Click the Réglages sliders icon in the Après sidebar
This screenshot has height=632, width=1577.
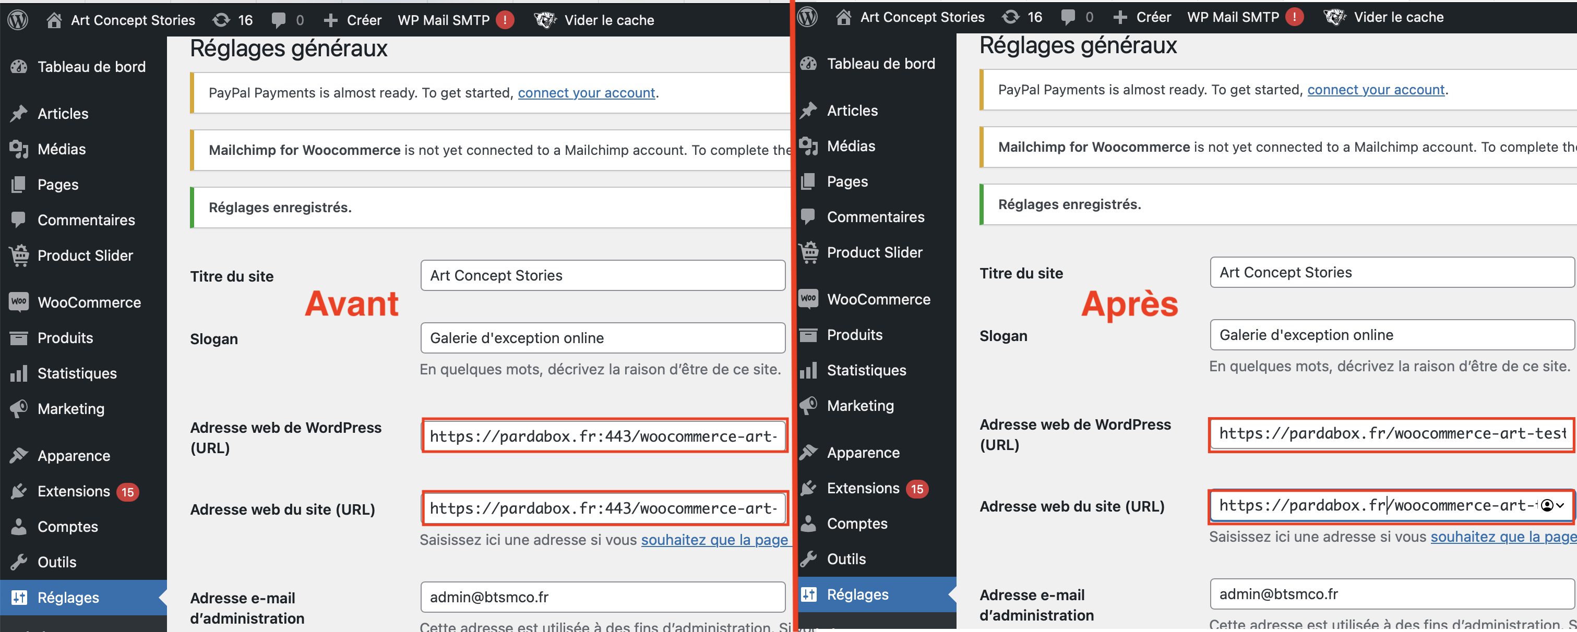point(809,594)
